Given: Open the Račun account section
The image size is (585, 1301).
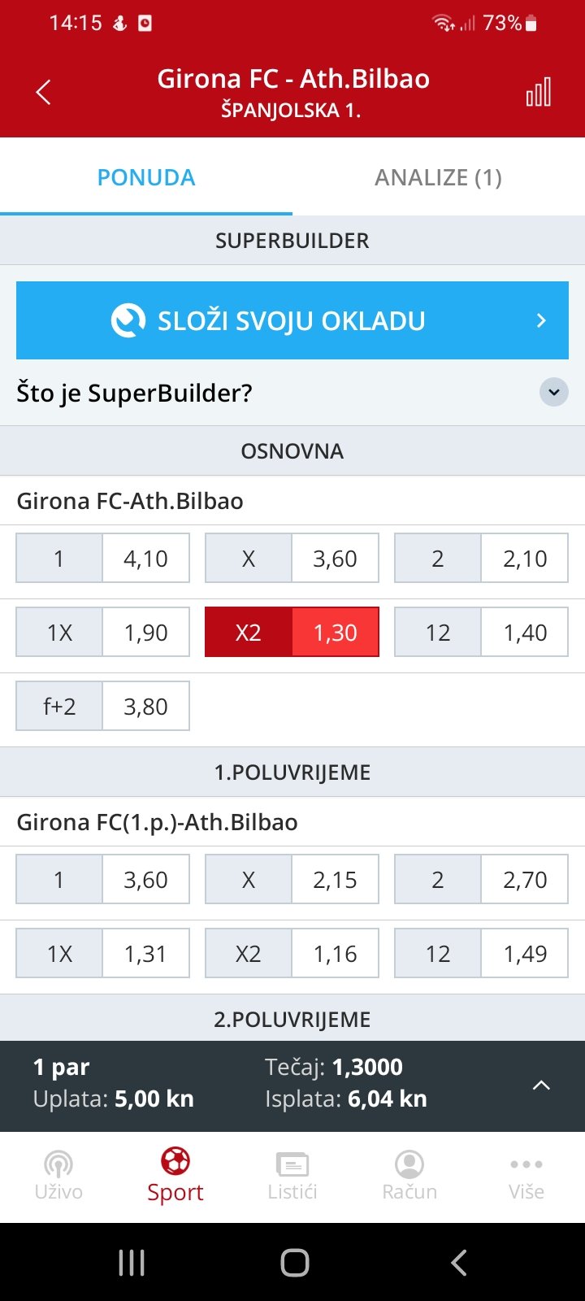Looking at the screenshot, I should (x=409, y=1176).
